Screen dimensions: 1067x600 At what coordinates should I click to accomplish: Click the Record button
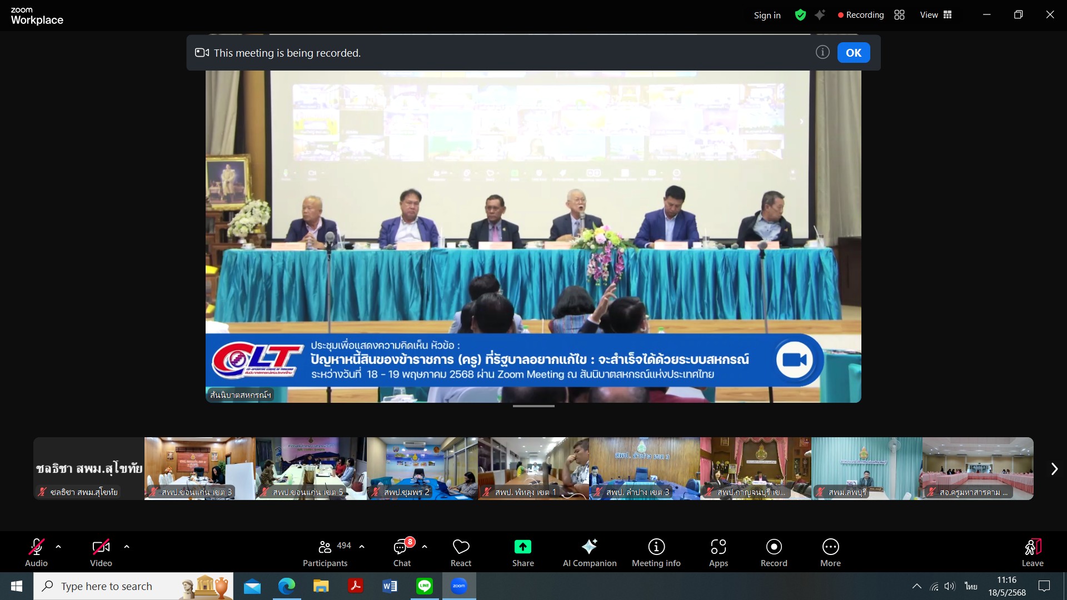point(774,553)
